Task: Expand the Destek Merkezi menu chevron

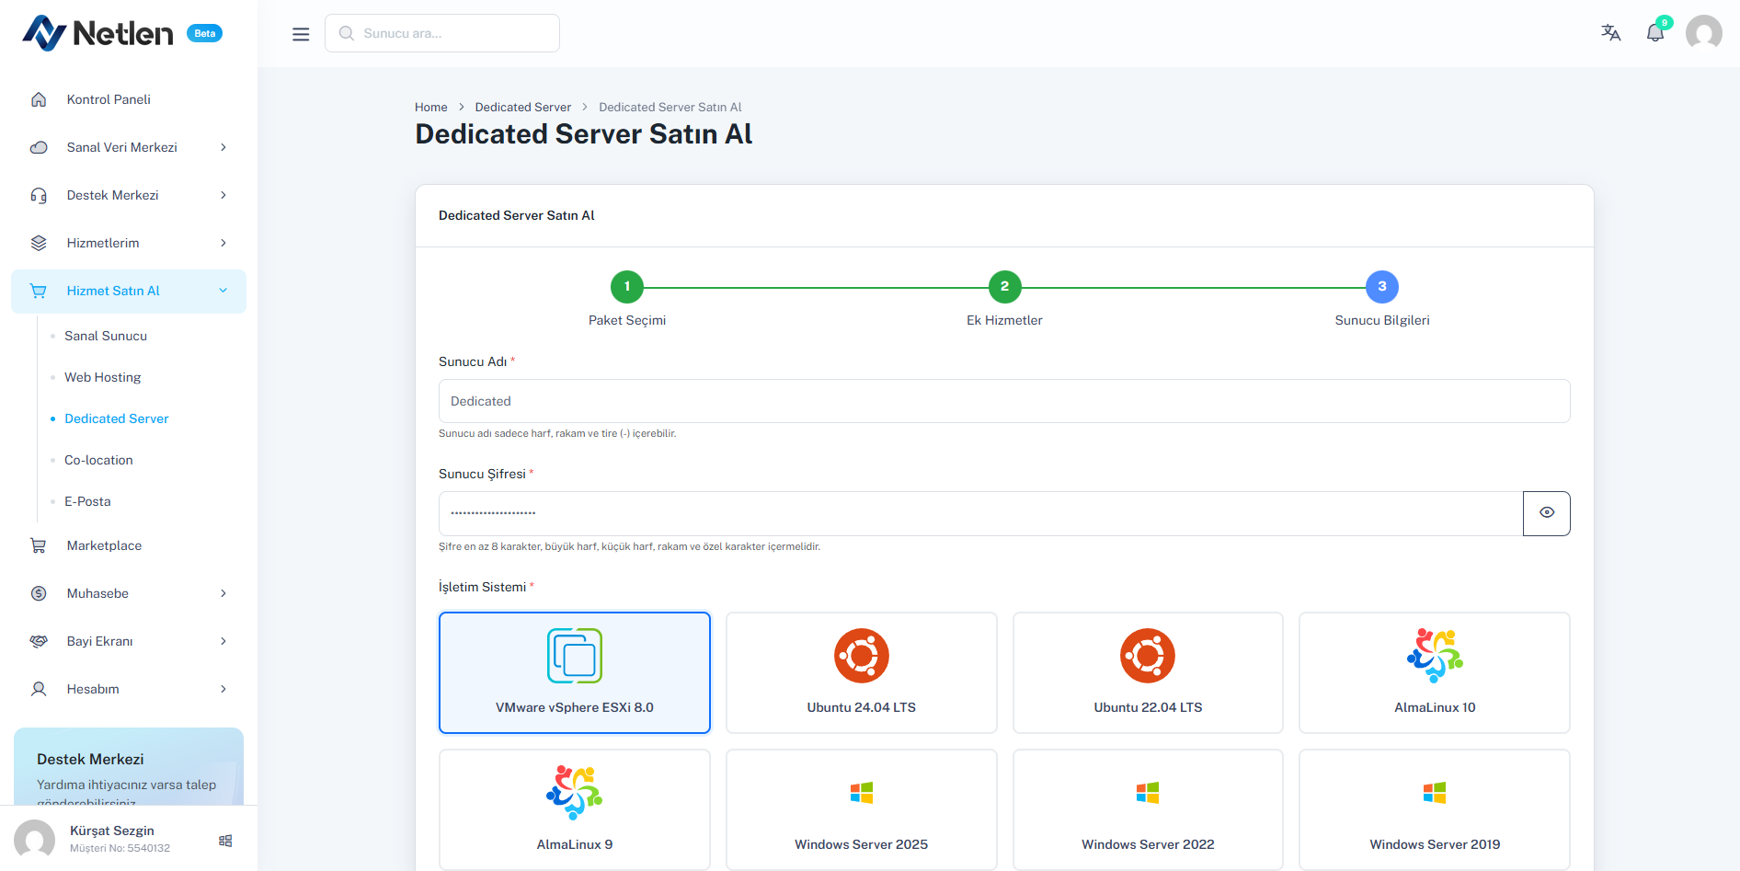Action: click(223, 195)
